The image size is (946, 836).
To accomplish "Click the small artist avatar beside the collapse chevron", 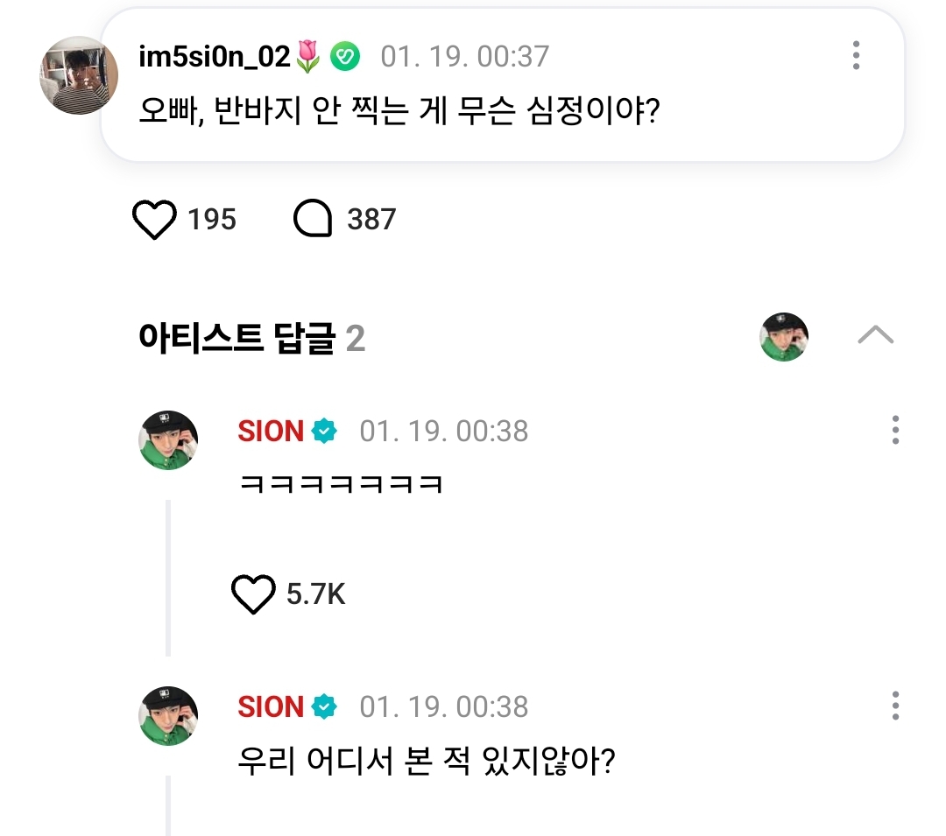I will click(x=784, y=337).
